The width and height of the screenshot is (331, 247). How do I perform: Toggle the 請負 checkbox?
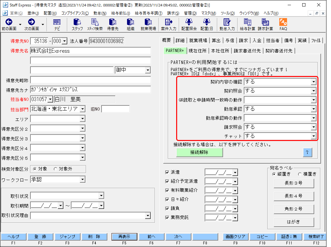(167, 209)
